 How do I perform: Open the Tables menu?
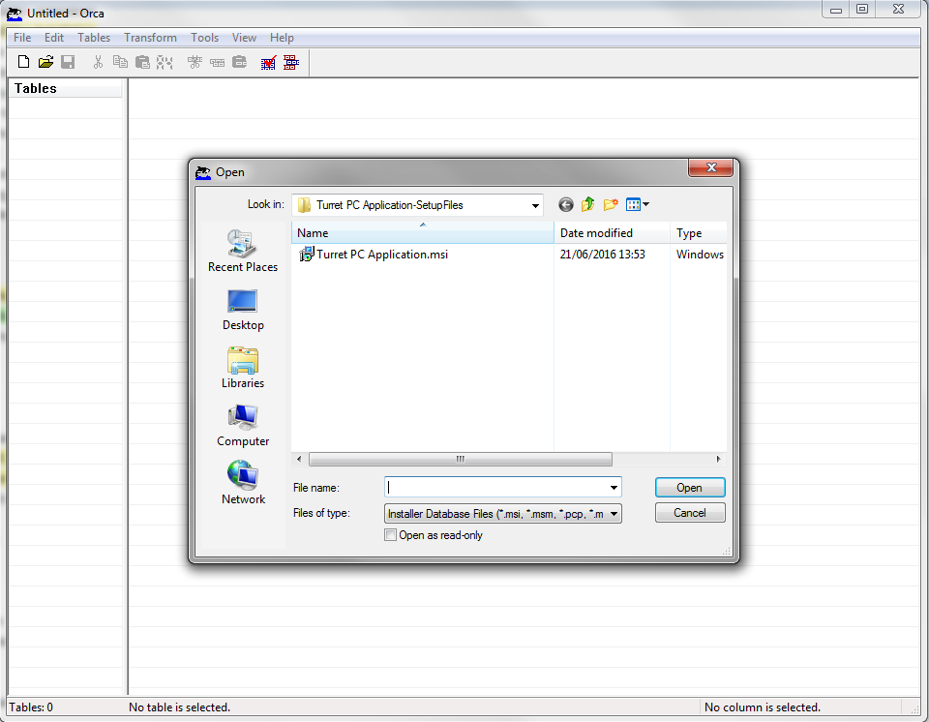(x=94, y=38)
